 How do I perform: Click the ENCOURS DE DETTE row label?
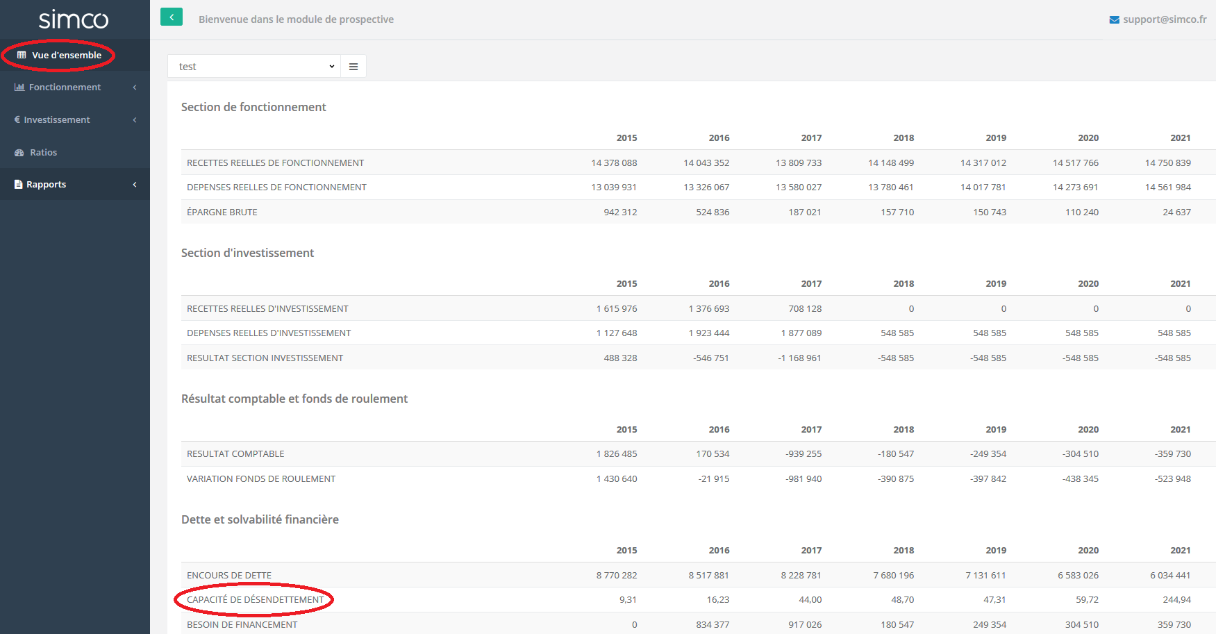coord(228,576)
